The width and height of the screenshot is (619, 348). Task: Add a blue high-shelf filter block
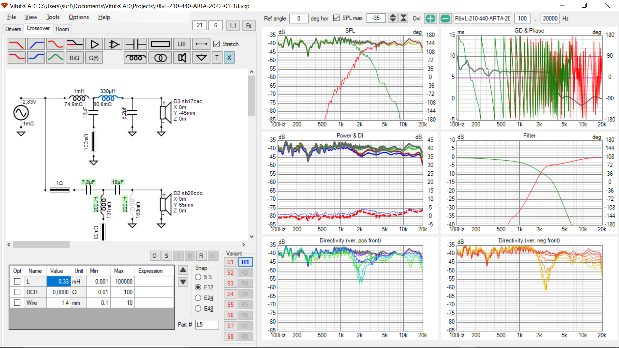36,58
